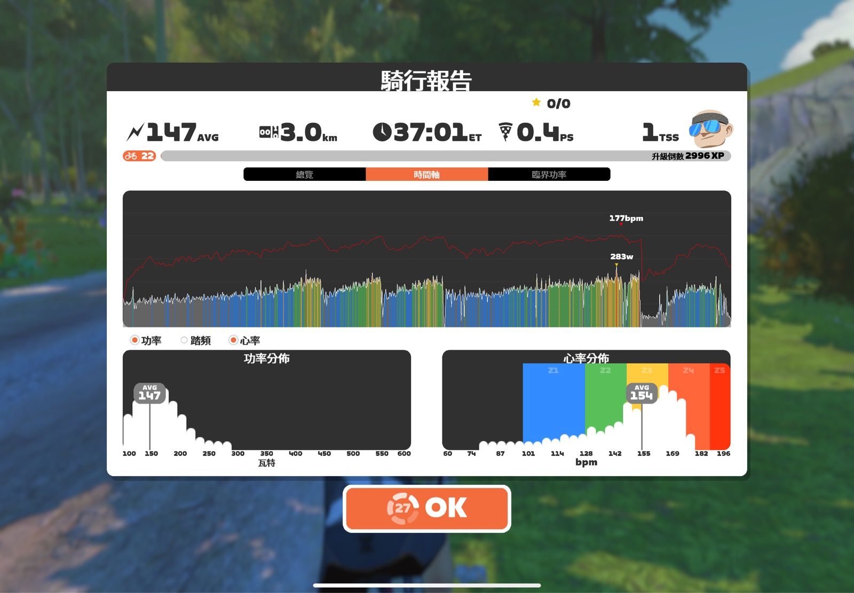The width and height of the screenshot is (854, 593).
Task: Select the 功率 radio button
Action: [135, 340]
